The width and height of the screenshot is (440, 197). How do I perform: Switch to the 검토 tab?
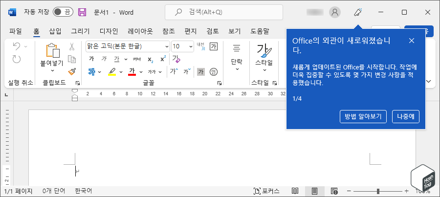(213, 31)
